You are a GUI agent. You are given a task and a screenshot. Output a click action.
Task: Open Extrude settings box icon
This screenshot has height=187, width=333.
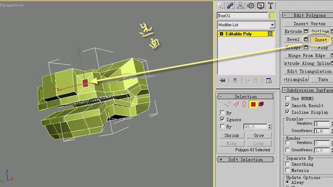(306, 31)
